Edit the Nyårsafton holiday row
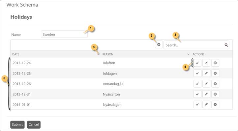Viewport: 238px width, 131px height. (206, 94)
